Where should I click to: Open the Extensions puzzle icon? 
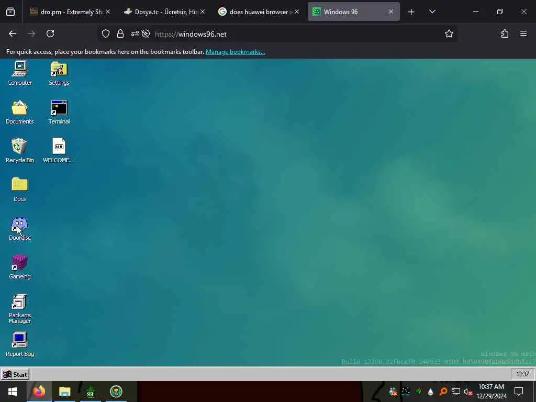[x=505, y=33]
